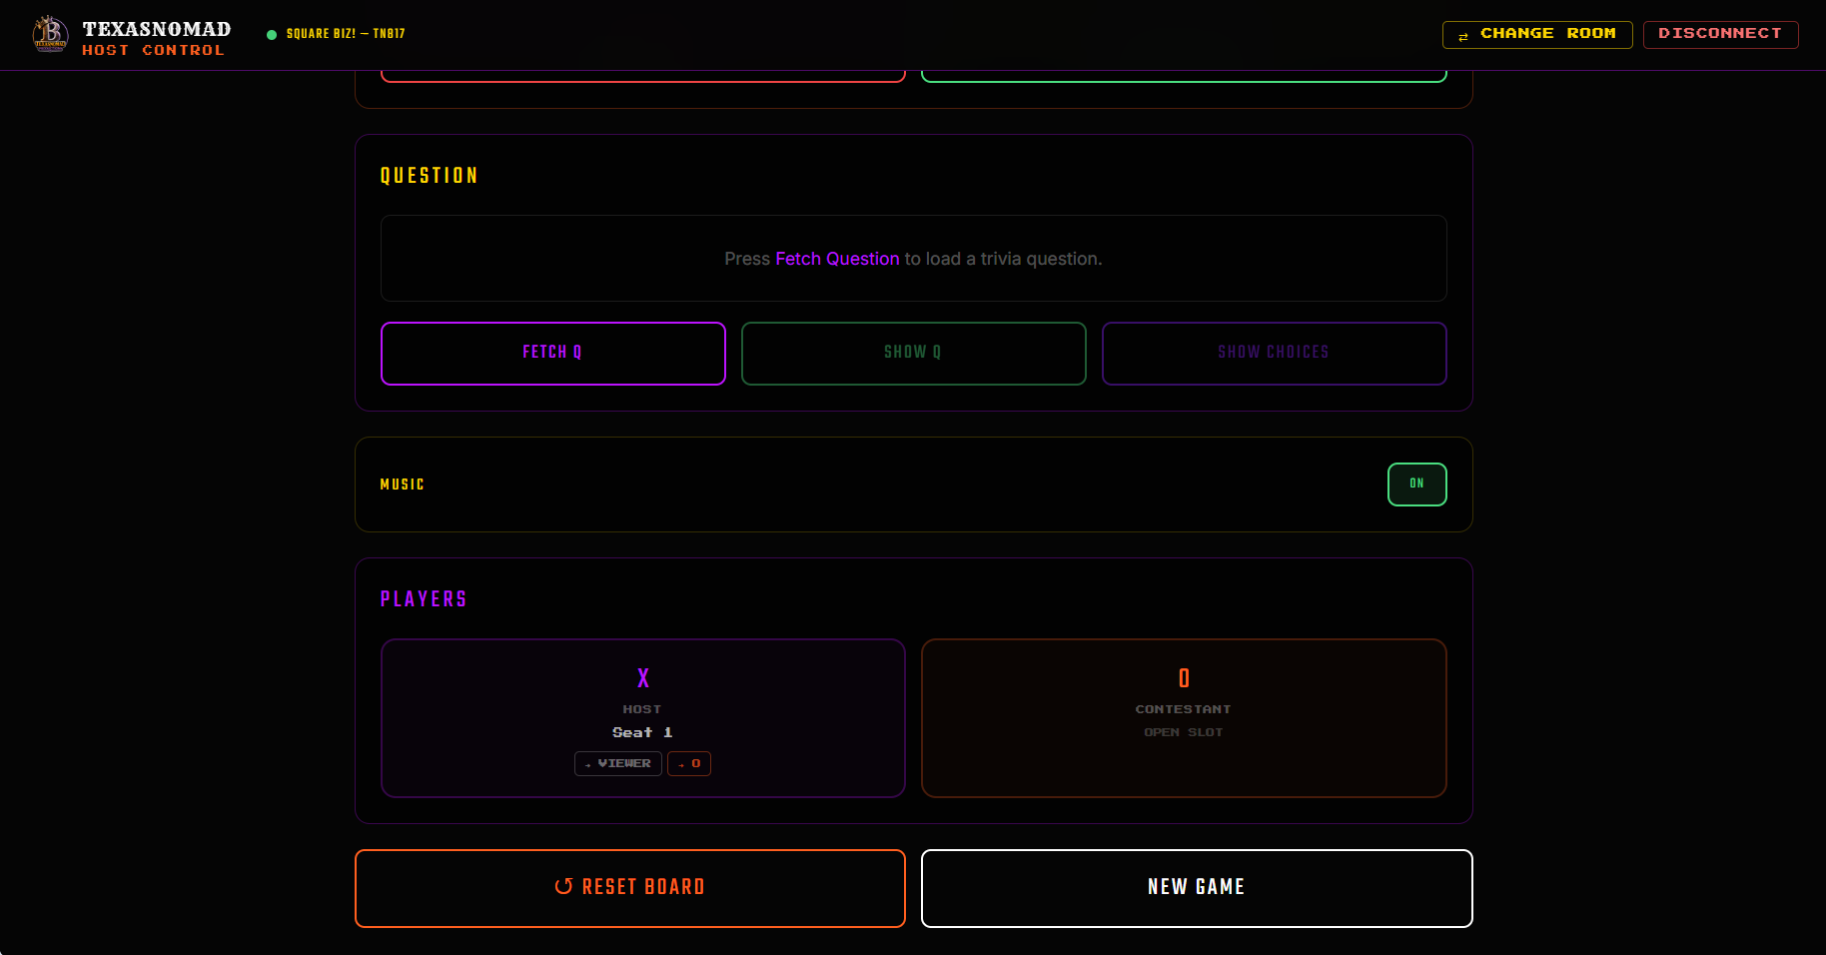Click the green connection status dot
The image size is (1826, 955).
[x=272, y=35]
